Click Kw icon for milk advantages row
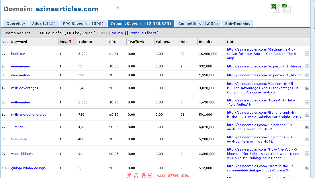 [x=307, y=88]
